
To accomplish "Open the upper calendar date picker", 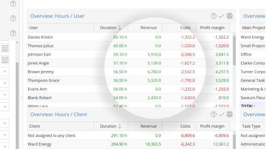I will tap(5, 48).
